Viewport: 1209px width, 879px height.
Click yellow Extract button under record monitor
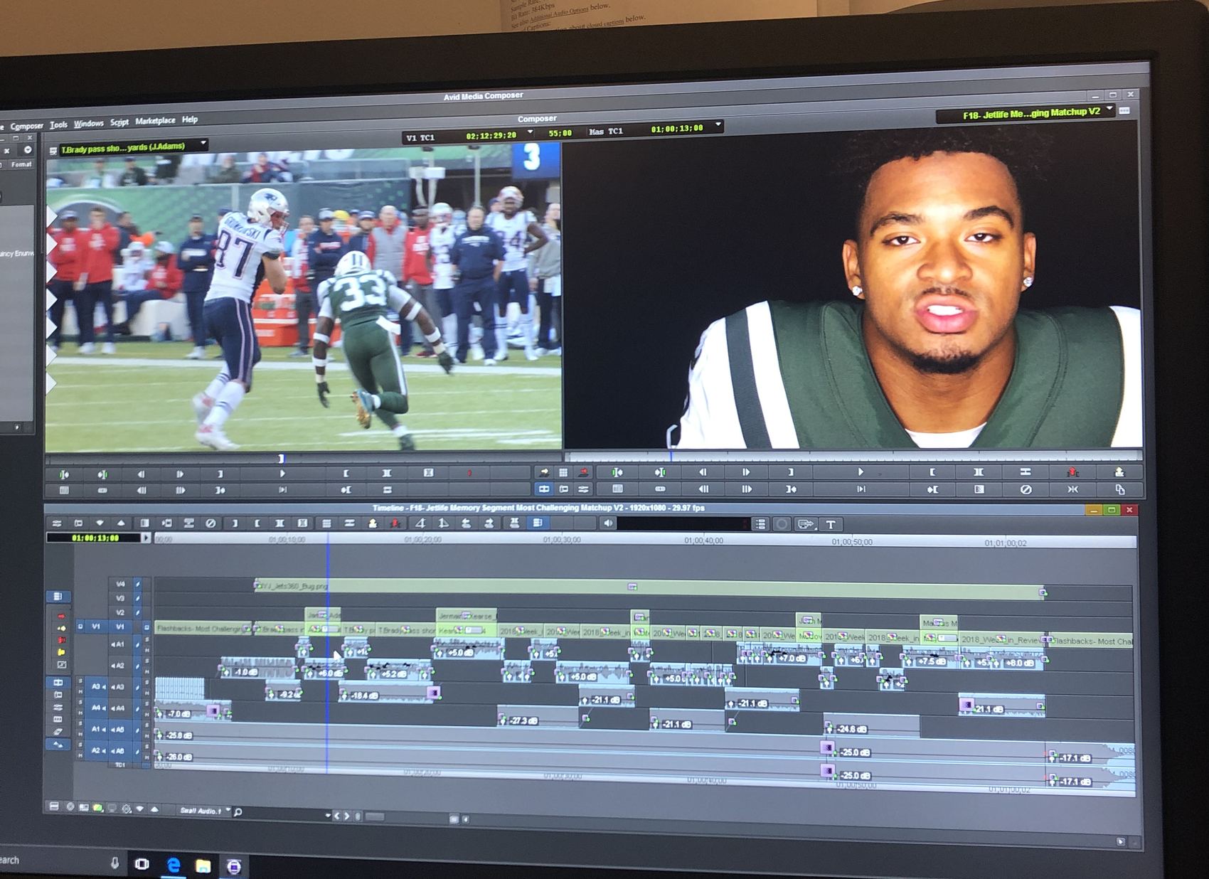(1119, 471)
